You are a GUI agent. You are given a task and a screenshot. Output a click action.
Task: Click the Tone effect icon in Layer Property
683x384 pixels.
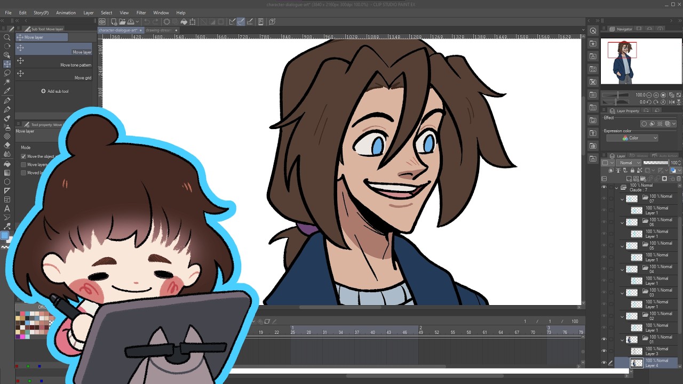660,124
